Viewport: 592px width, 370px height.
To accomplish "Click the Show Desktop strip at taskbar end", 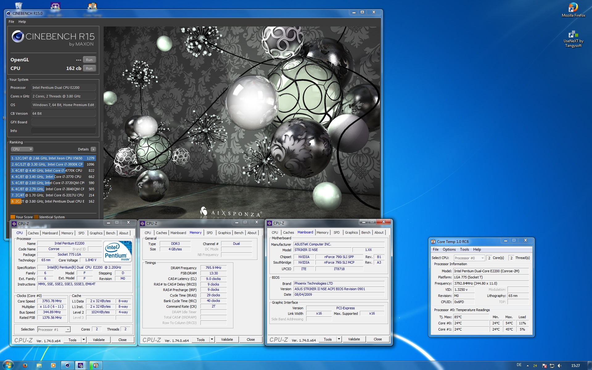I will click(x=590, y=365).
